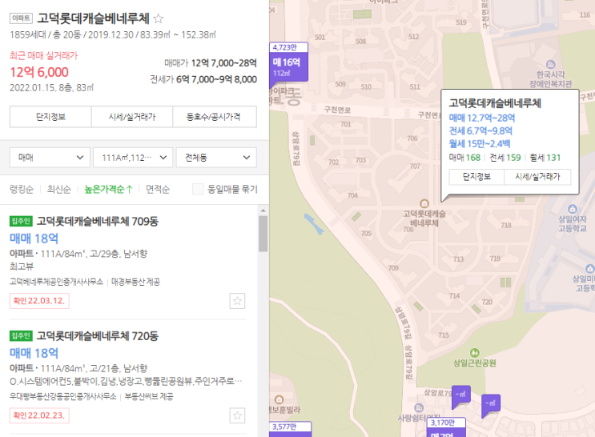Click the 매 16억 112㎡ map marker
The width and height of the screenshot is (595, 437).
289,63
